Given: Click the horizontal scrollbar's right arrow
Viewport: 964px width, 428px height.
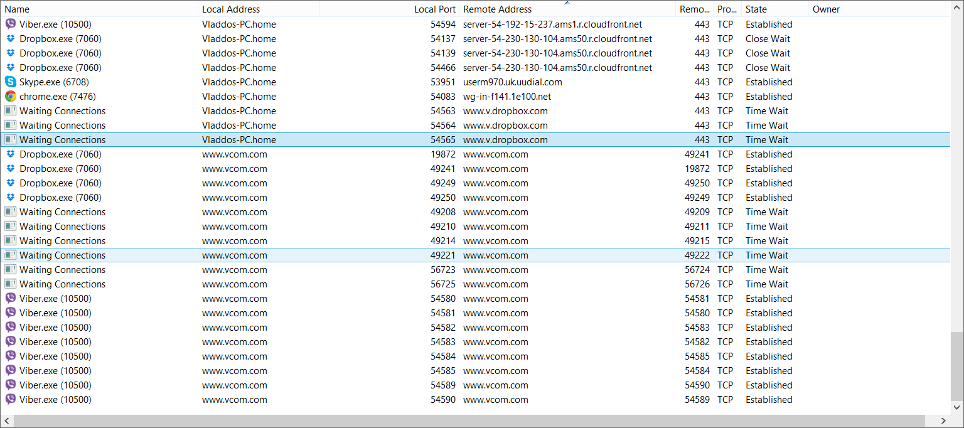Looking at the screenshot, I should (943, 420).
